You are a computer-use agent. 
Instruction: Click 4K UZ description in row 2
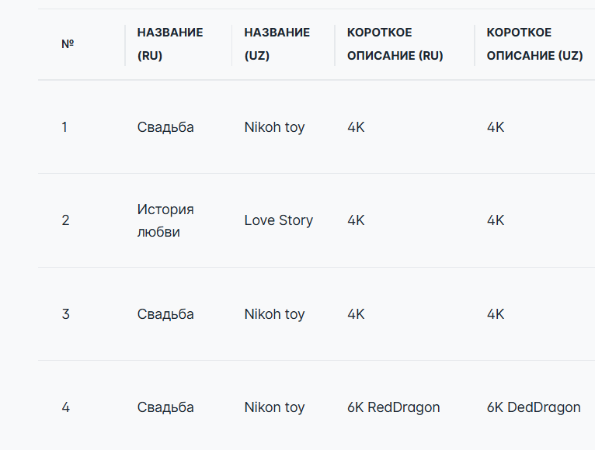coord(496,220)
